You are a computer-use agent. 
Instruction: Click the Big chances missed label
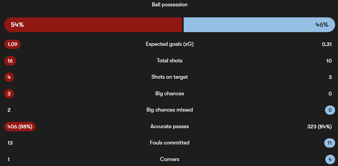click(x=170, y=110)
